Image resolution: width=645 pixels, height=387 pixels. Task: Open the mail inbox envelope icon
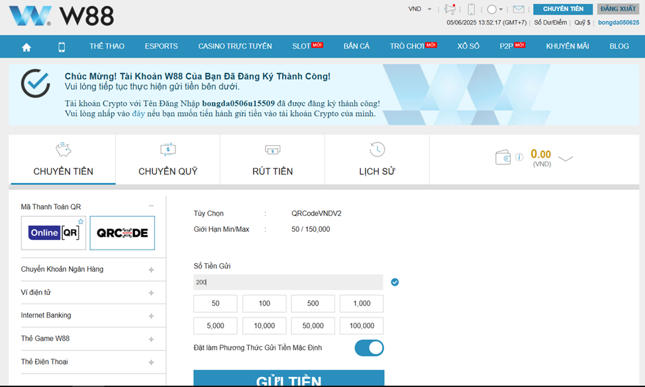(x=519, y=9)
